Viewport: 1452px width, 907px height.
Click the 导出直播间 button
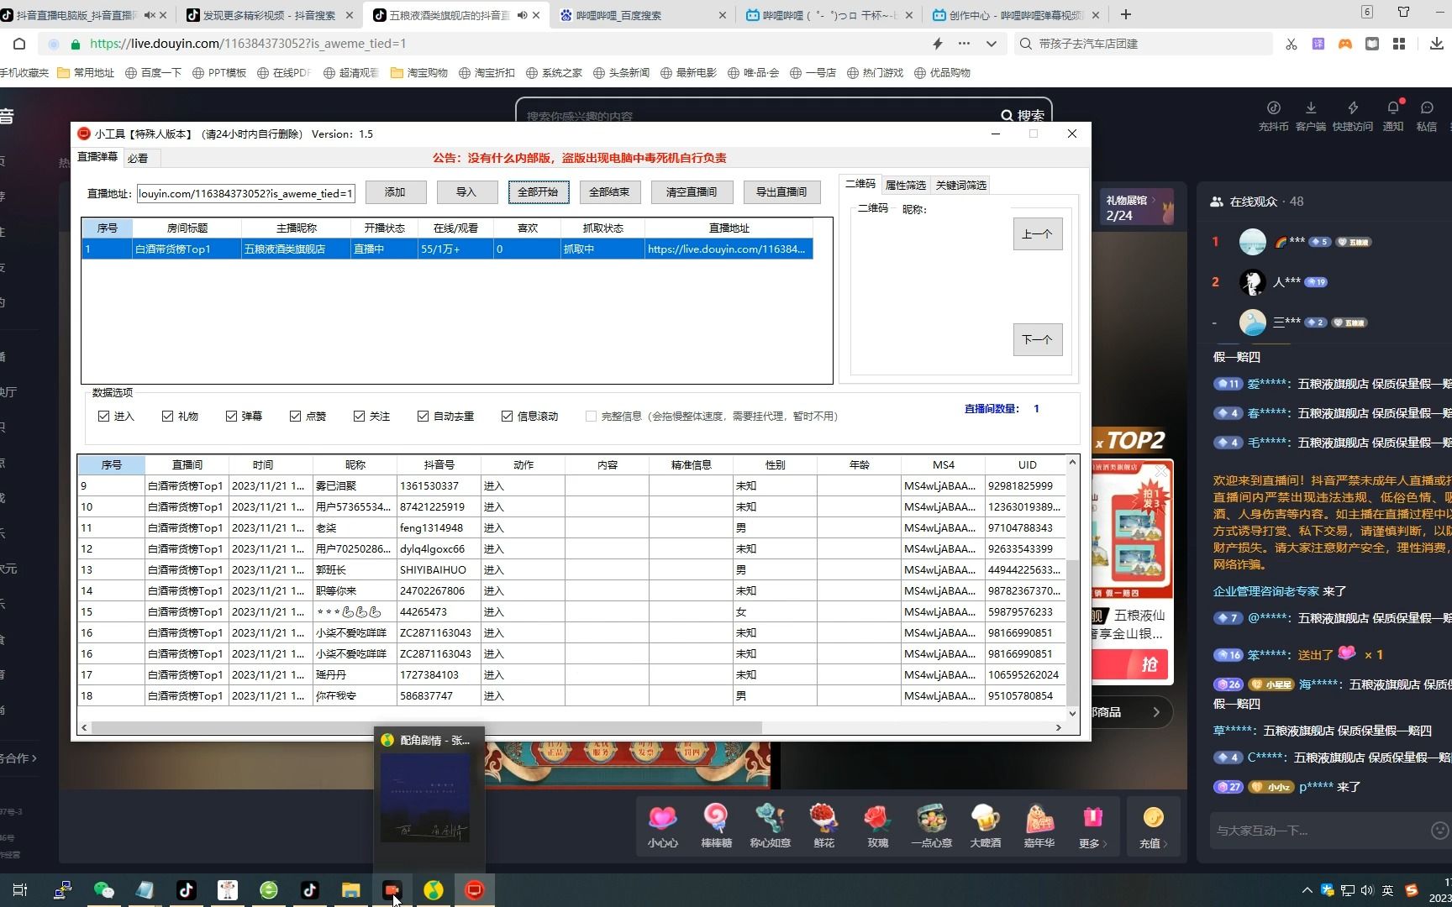tap(781, 192)
